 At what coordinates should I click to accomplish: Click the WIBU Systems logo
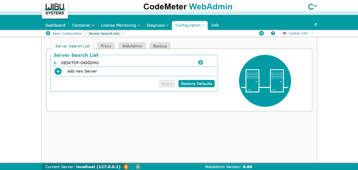pyautogui.click(x=55, y=9)
